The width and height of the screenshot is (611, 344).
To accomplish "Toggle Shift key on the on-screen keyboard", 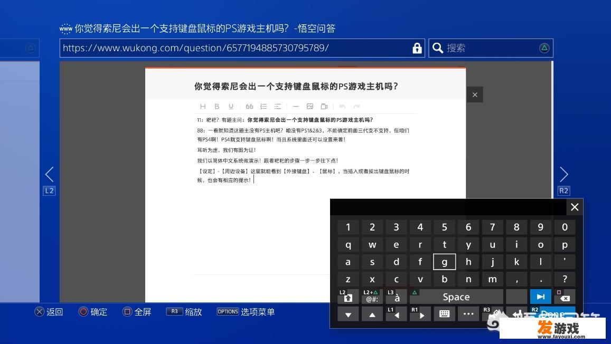I will (348, 297).
